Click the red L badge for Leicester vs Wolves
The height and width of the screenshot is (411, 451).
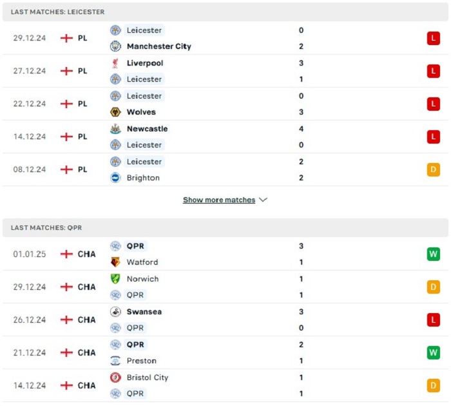pos(433,104)
